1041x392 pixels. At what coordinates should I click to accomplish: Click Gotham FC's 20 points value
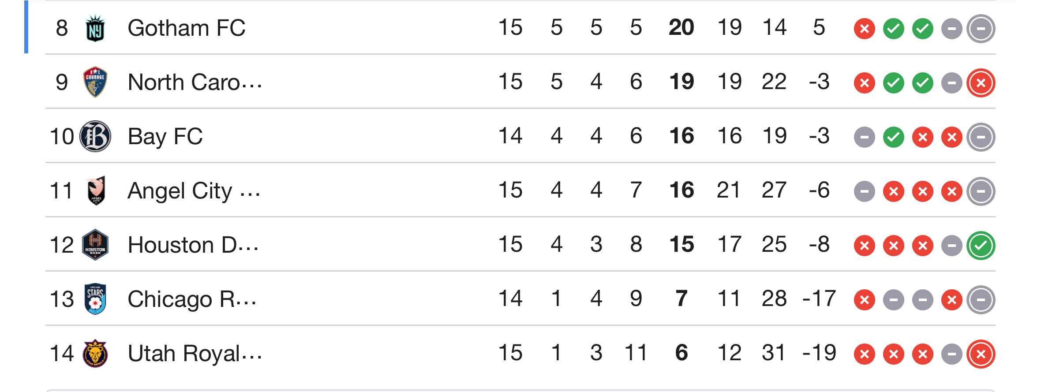681,28
